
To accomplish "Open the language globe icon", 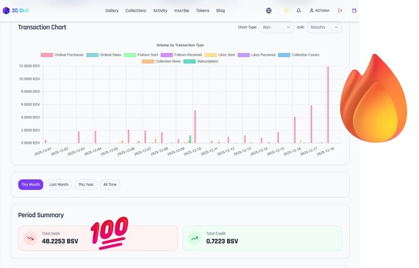I will click(x=269, y=10).
